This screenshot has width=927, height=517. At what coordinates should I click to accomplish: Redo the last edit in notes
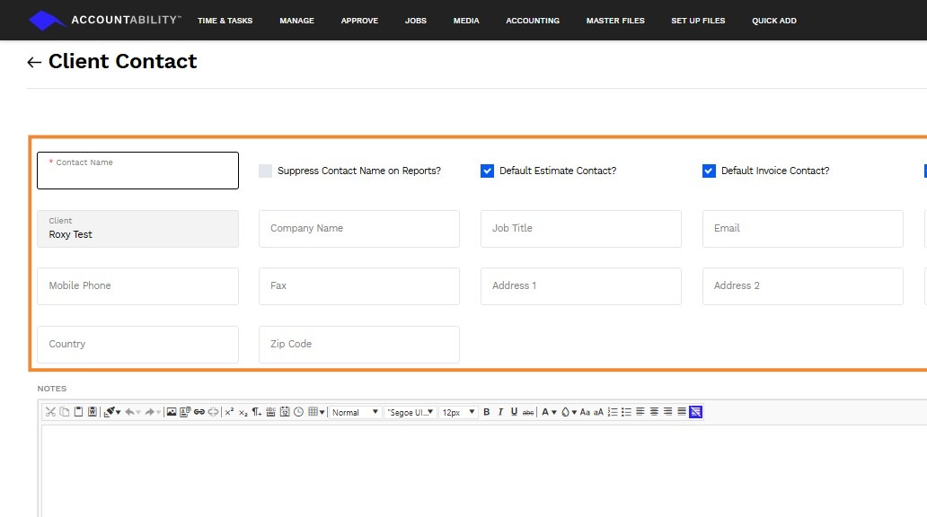150,412
